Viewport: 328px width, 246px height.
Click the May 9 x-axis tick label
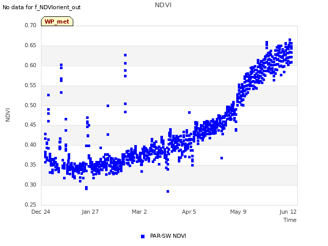pyautogui.click(x=238, y=212)
